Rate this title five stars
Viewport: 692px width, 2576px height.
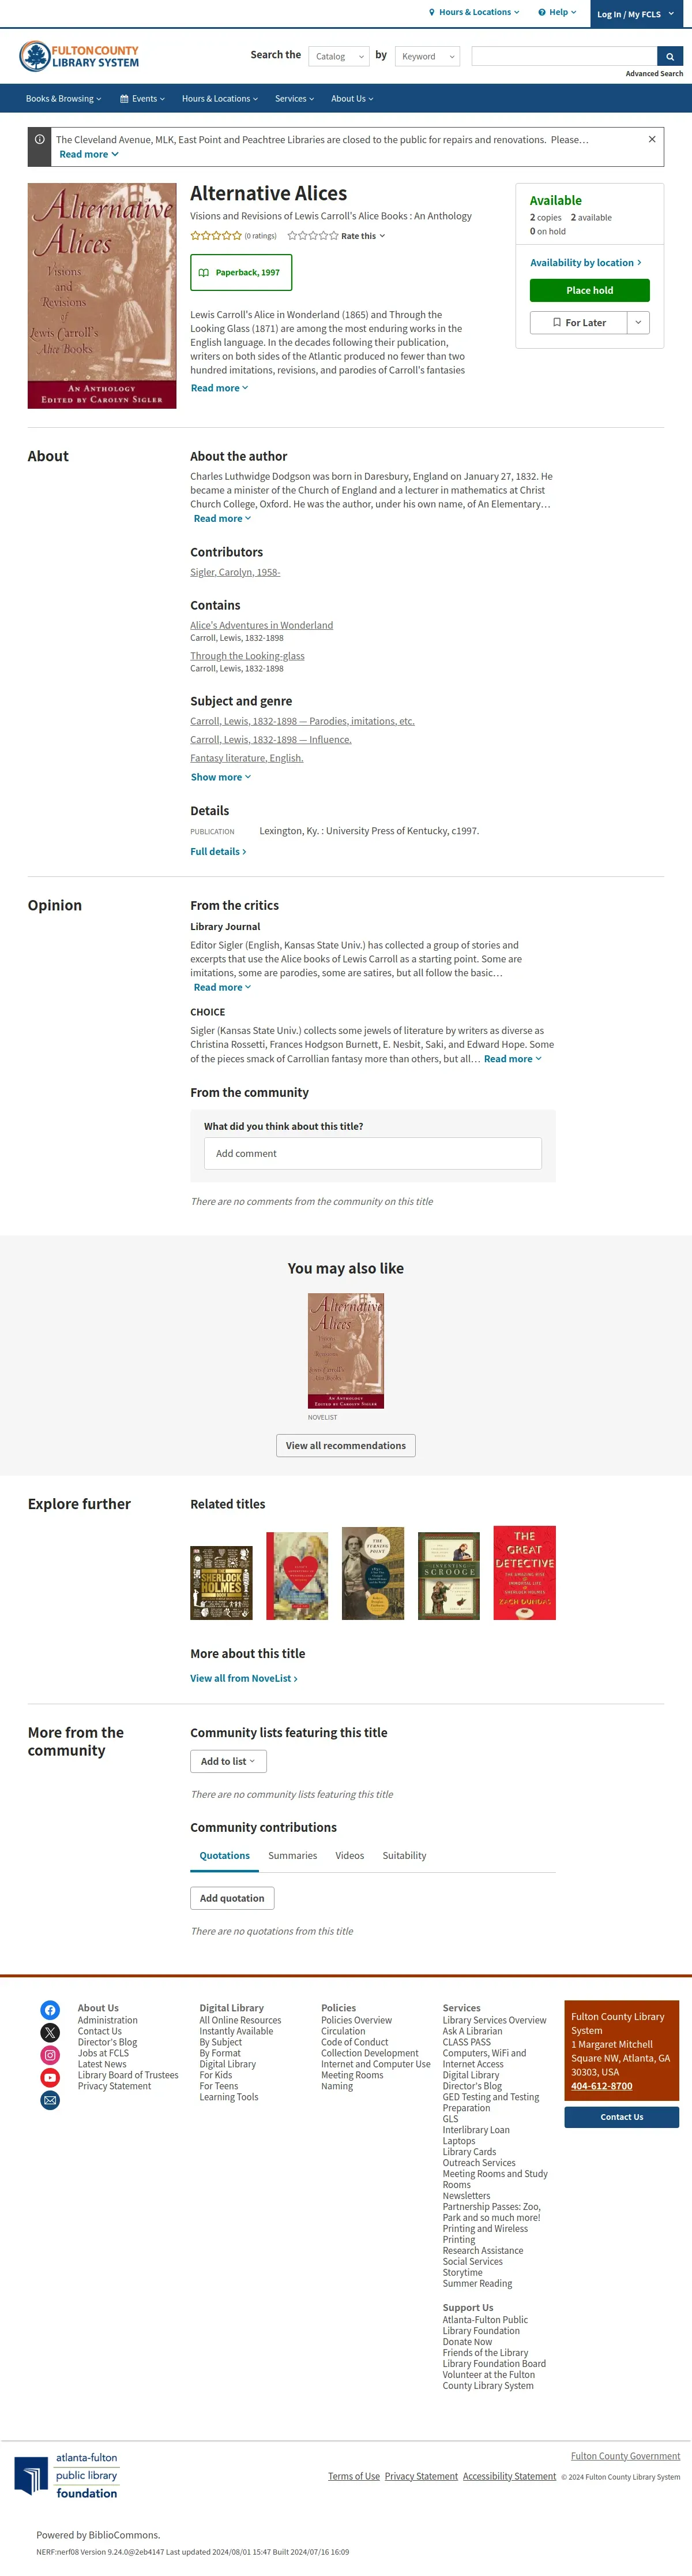tap(334, 236)
